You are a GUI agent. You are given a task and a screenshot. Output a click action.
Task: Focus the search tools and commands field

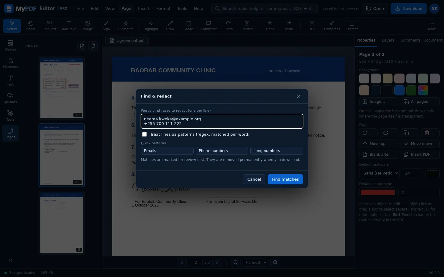264,9
